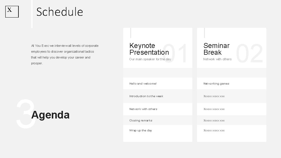Click the X logo icon
Viewport: 281px width, 158px height.
pyautogui.click(x=12, y=12)
